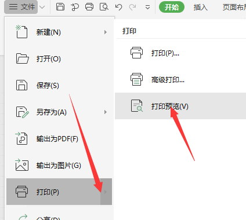246x220 pixels.
Task: Click the hamburger icon beside 文件
Action: (13, 7)
